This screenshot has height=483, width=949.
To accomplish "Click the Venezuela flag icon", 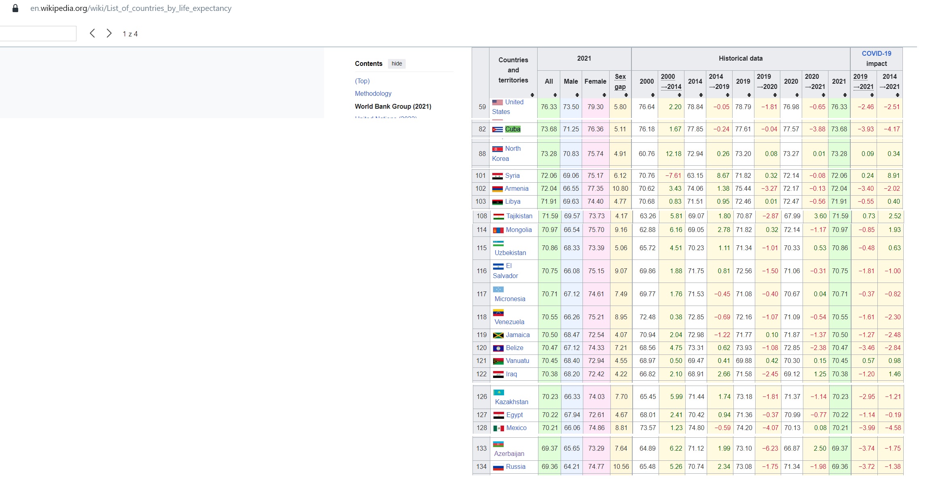I will coord(498,312).
